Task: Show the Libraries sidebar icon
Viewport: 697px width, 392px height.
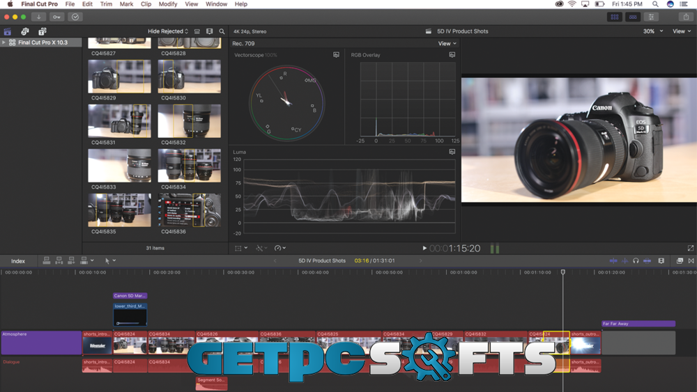Action: pos(8,31)
